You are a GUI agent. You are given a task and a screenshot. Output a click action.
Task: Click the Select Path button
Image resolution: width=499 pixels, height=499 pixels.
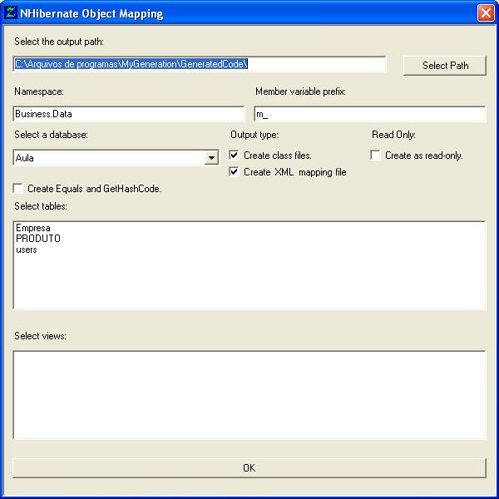[445, 66]
